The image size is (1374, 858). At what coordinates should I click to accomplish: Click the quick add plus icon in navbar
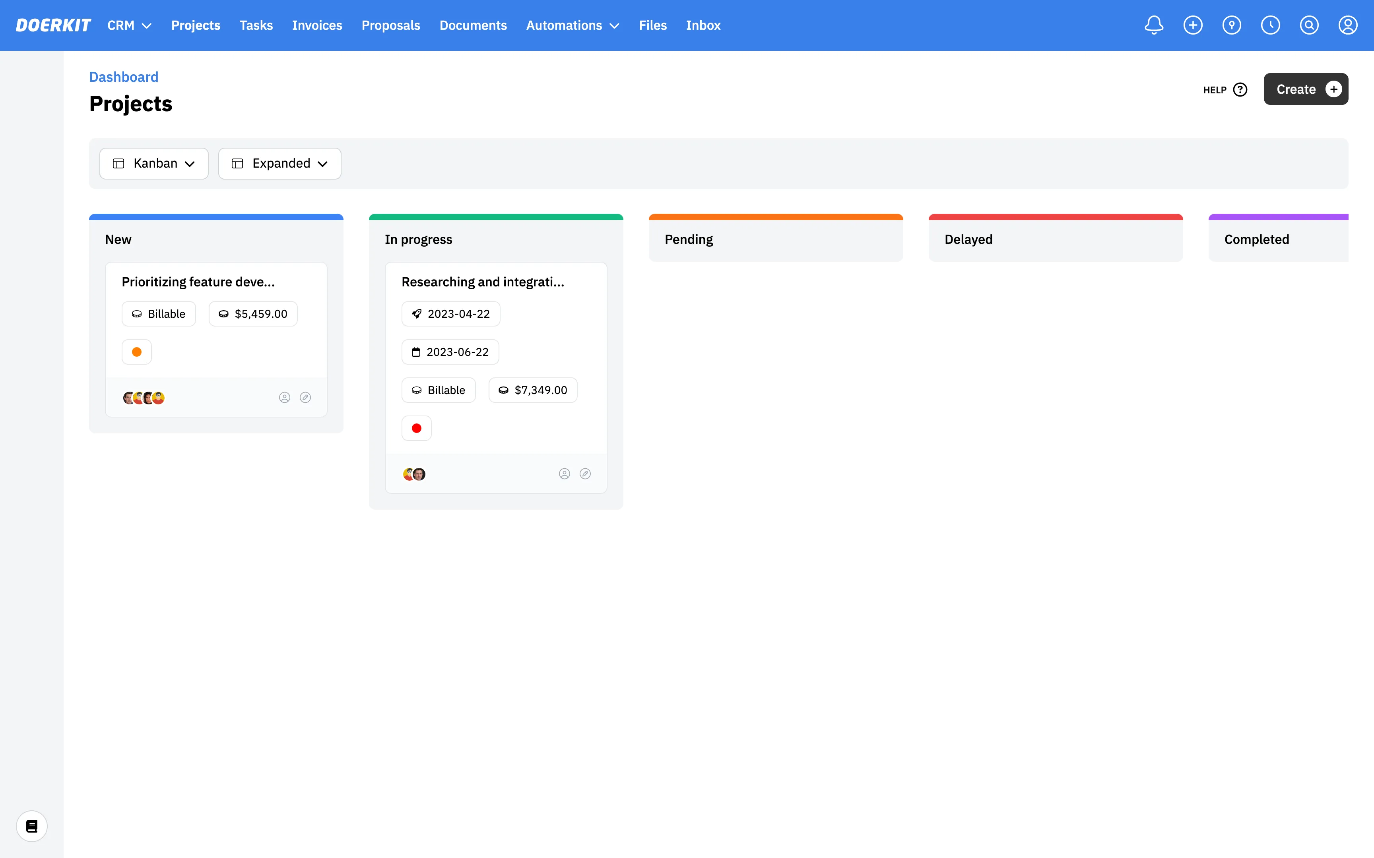pyautogui.click(x=1192, y=25)
